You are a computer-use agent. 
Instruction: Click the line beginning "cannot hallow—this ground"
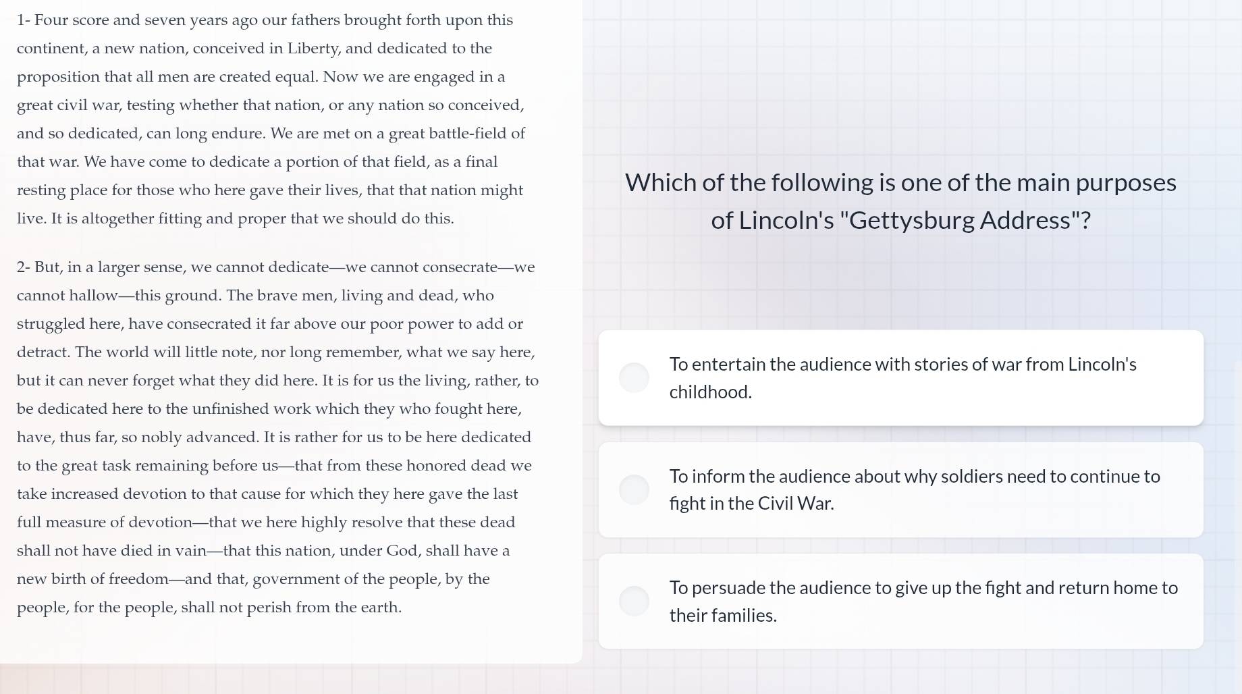tap(255, 296)
